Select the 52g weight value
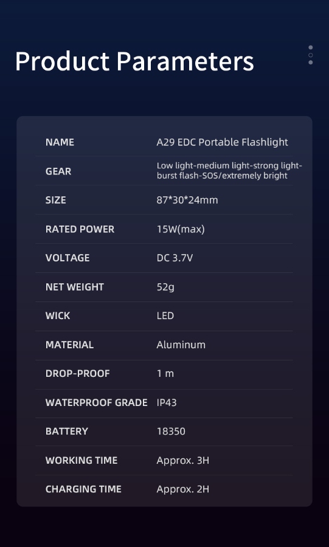 tap(165, 287)
